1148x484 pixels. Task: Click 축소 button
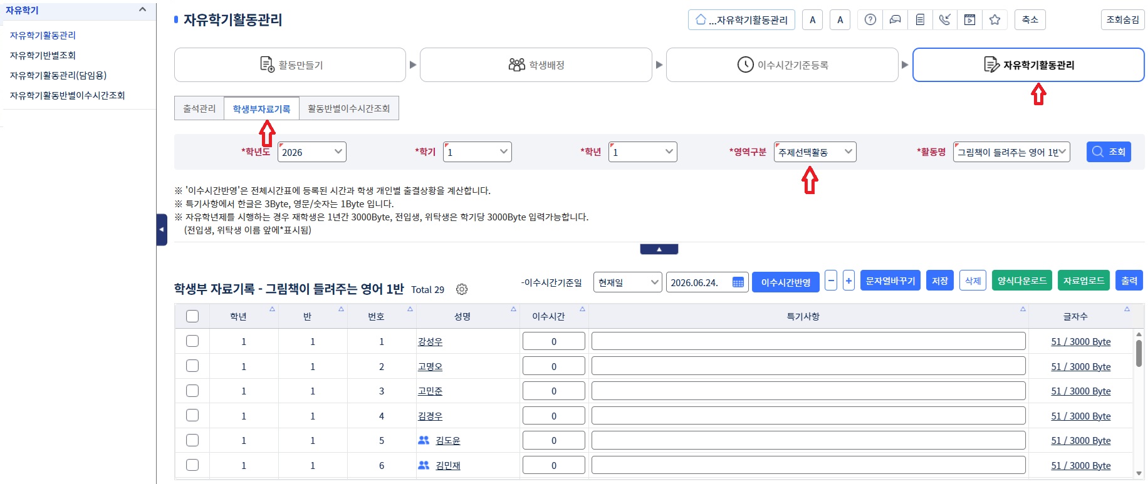[1030, 20]
